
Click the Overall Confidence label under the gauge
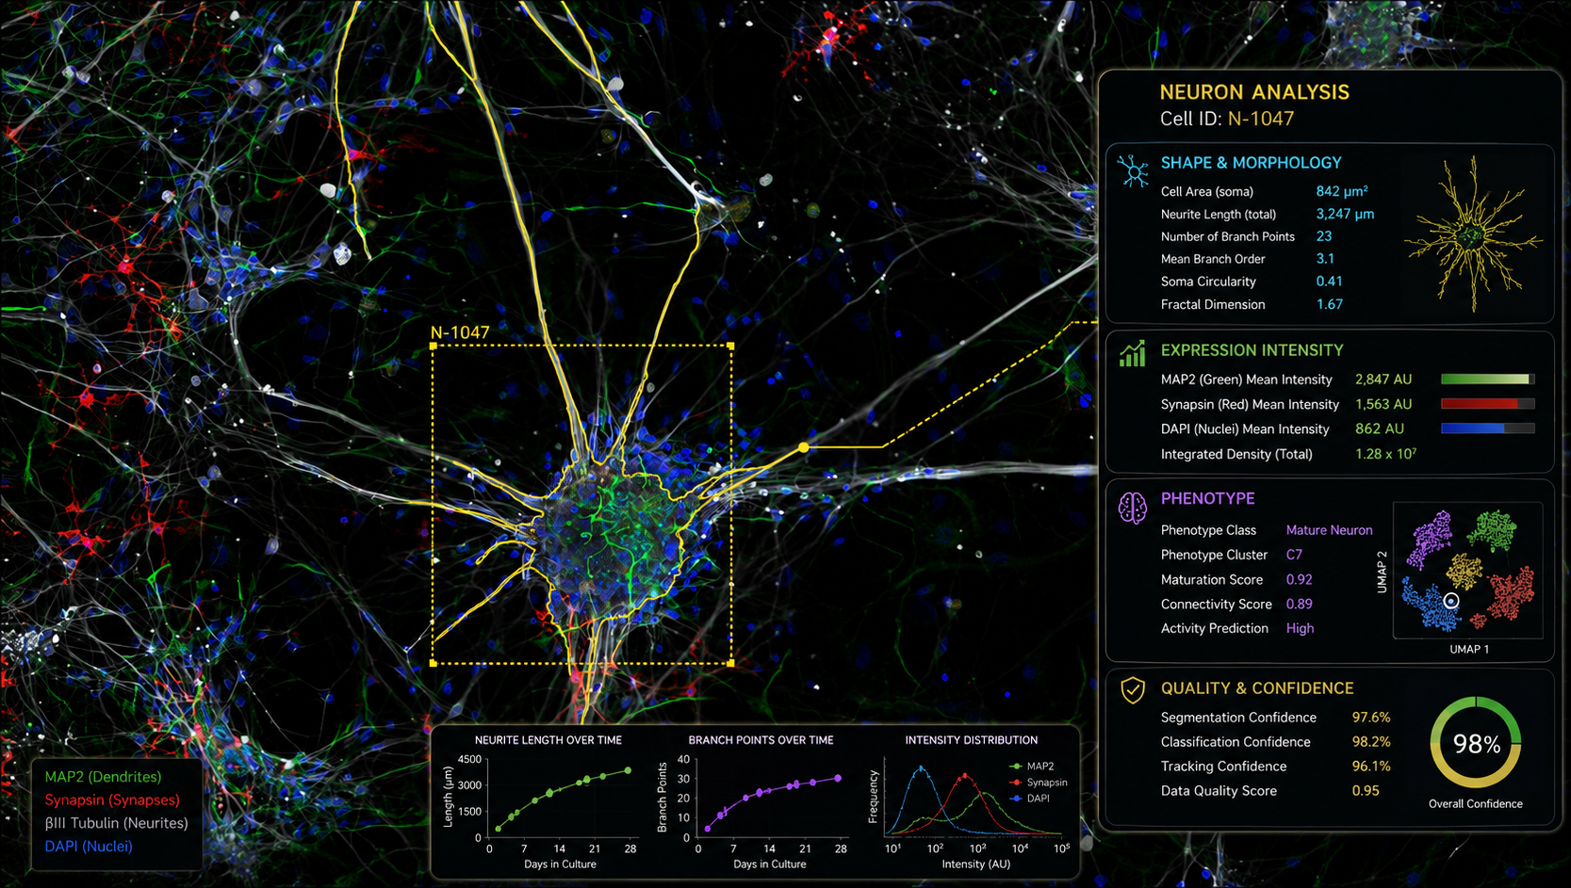[1475, 804]
